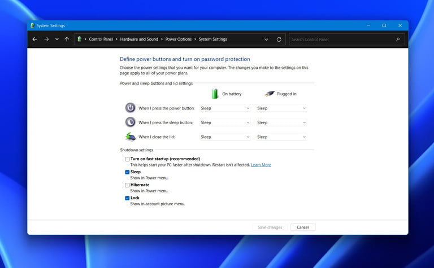Click the sleep button moon icon
The image size is (434, 268).
(x=131, y=122)
